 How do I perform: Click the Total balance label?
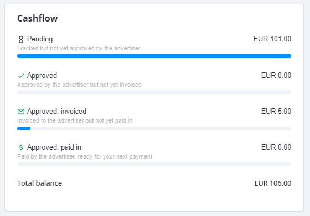[x=39, y=183]
